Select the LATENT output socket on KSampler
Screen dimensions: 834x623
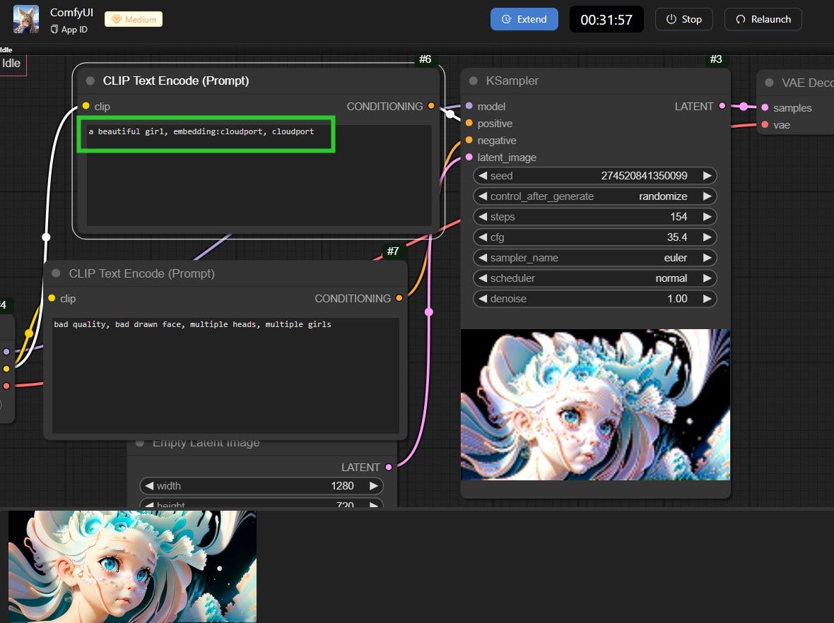(x=721, y=106)
